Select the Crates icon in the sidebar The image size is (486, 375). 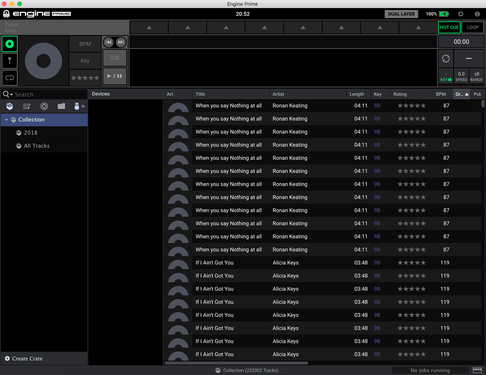point(9,106)
